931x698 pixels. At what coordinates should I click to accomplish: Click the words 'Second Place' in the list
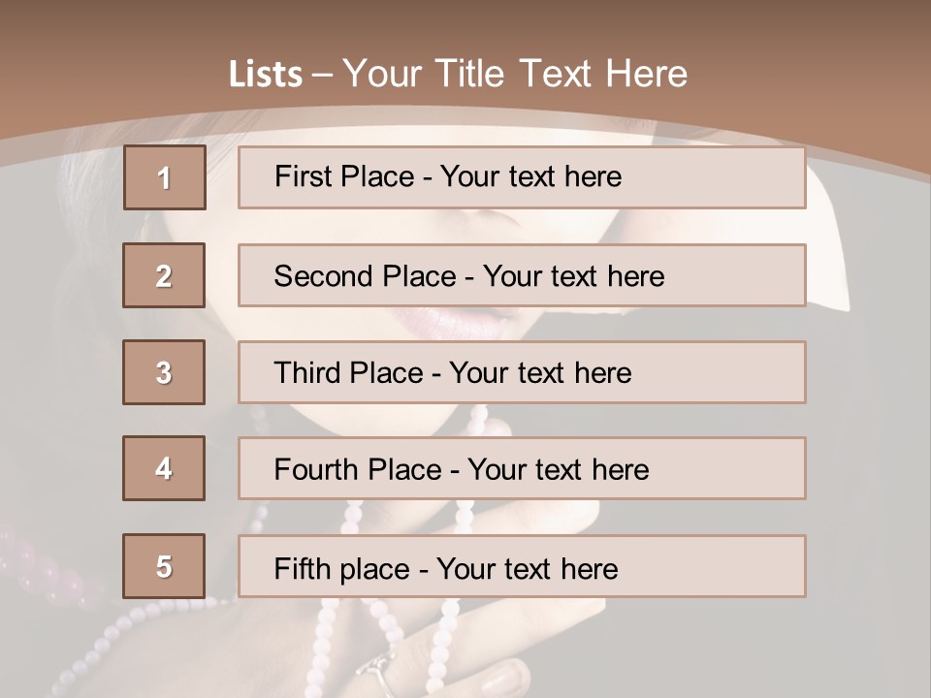point(366,276)
